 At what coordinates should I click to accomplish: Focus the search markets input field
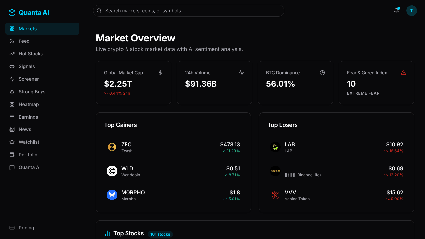[x=189, y=11]
